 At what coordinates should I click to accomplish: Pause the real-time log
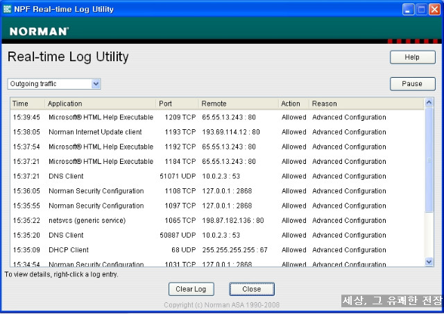pyautogui.click(x=413, y=84)
